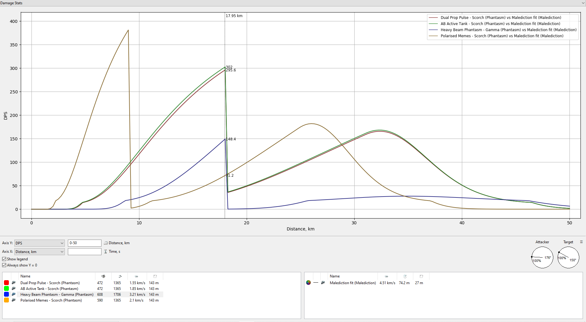Screen dimensions: 586x322
Task: Click the speed column icon in attacker list header
Action: [x=137, y=276]
